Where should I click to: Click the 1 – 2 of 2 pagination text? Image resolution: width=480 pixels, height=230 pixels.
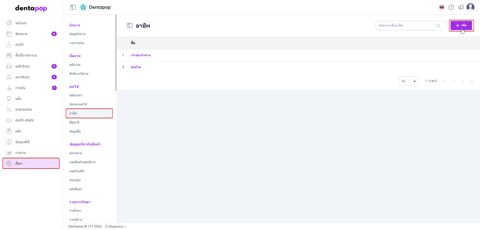point(431,81)
